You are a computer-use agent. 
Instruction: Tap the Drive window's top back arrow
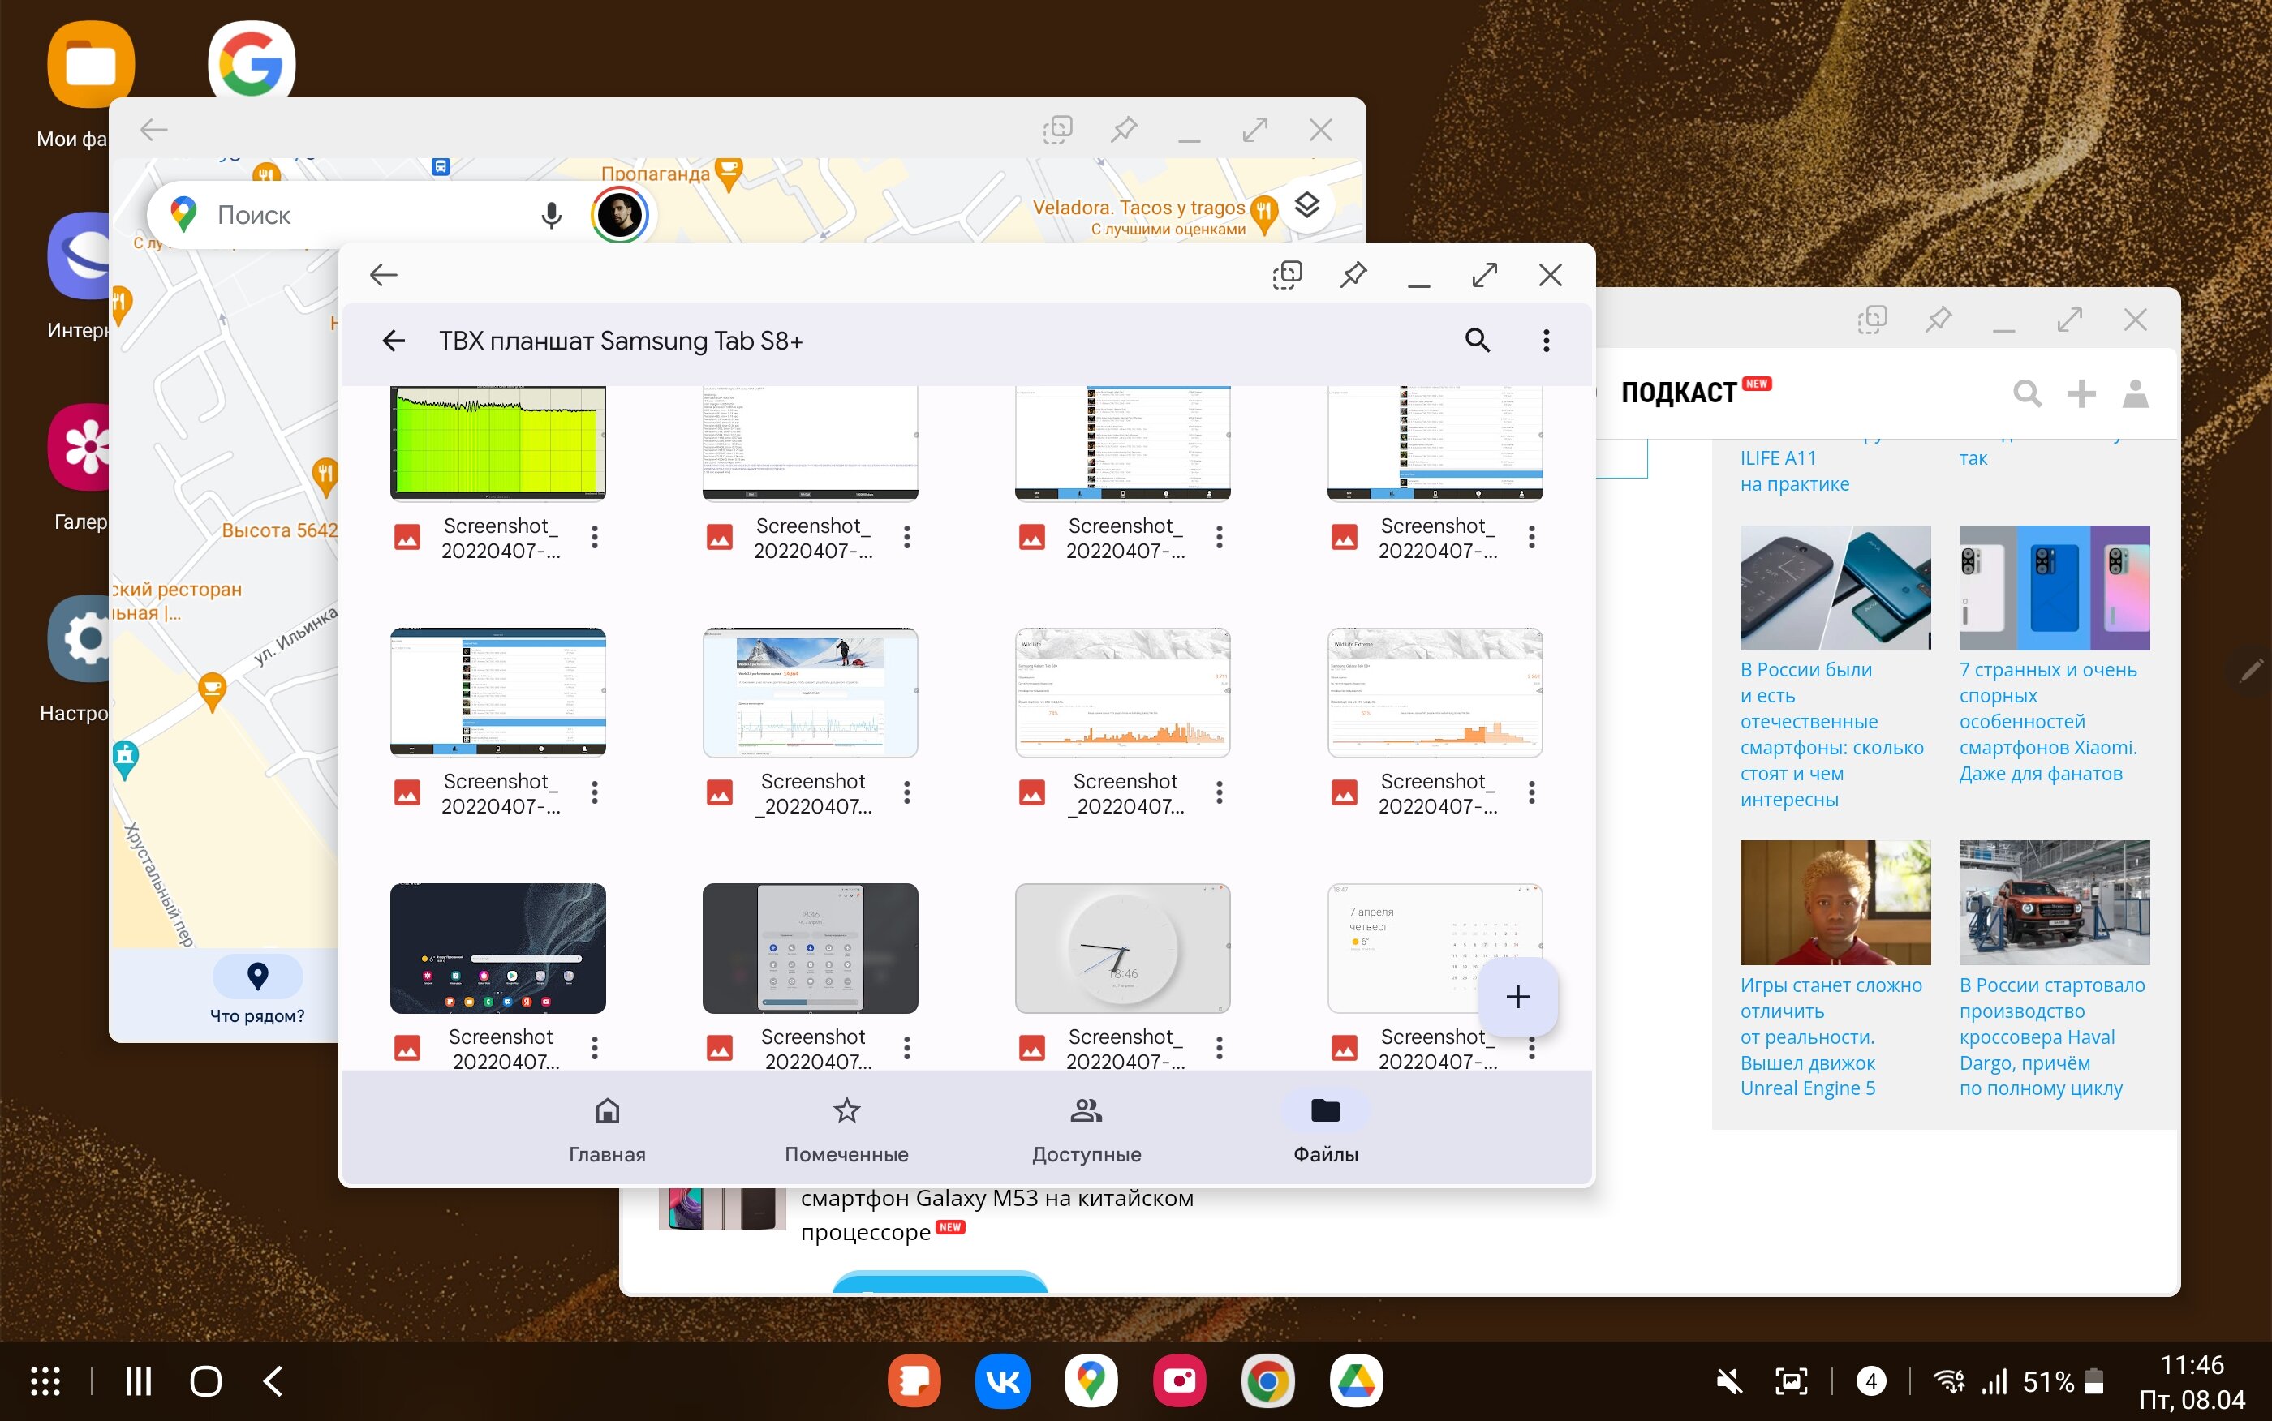tap(384, 274)
